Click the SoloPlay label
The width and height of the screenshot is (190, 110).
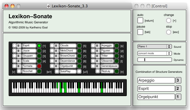point(68,71)
